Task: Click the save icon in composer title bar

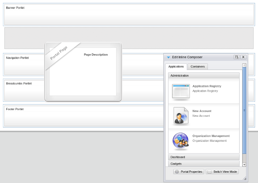Action: tap(236, 57)
